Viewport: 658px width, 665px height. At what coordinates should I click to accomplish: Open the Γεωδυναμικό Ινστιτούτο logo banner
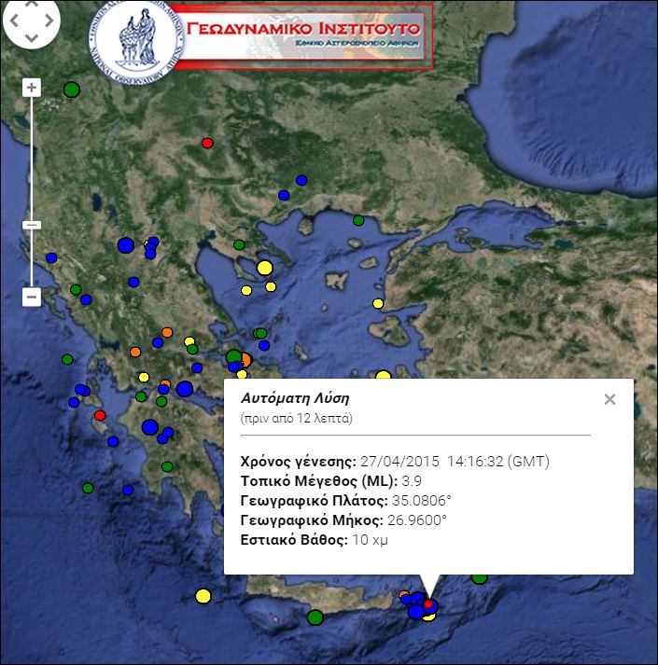(x=304, y=36)
